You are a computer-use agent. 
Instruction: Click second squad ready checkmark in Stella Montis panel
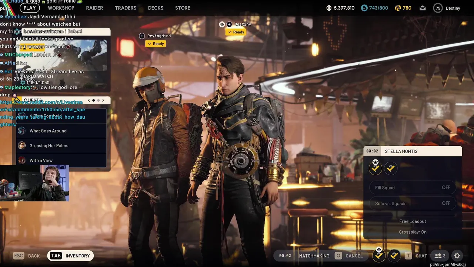pyautogui.click(x=391, y=168)
